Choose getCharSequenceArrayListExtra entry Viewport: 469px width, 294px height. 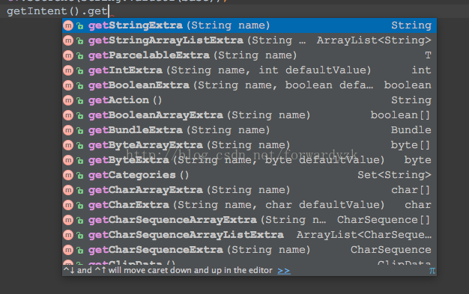point(249,235)
